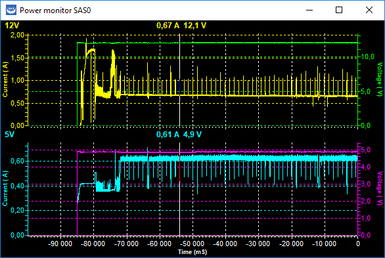Click the 0,61 A 4,9 V readout
This screenshot has height=258, width=385.
tap(179, 135)
